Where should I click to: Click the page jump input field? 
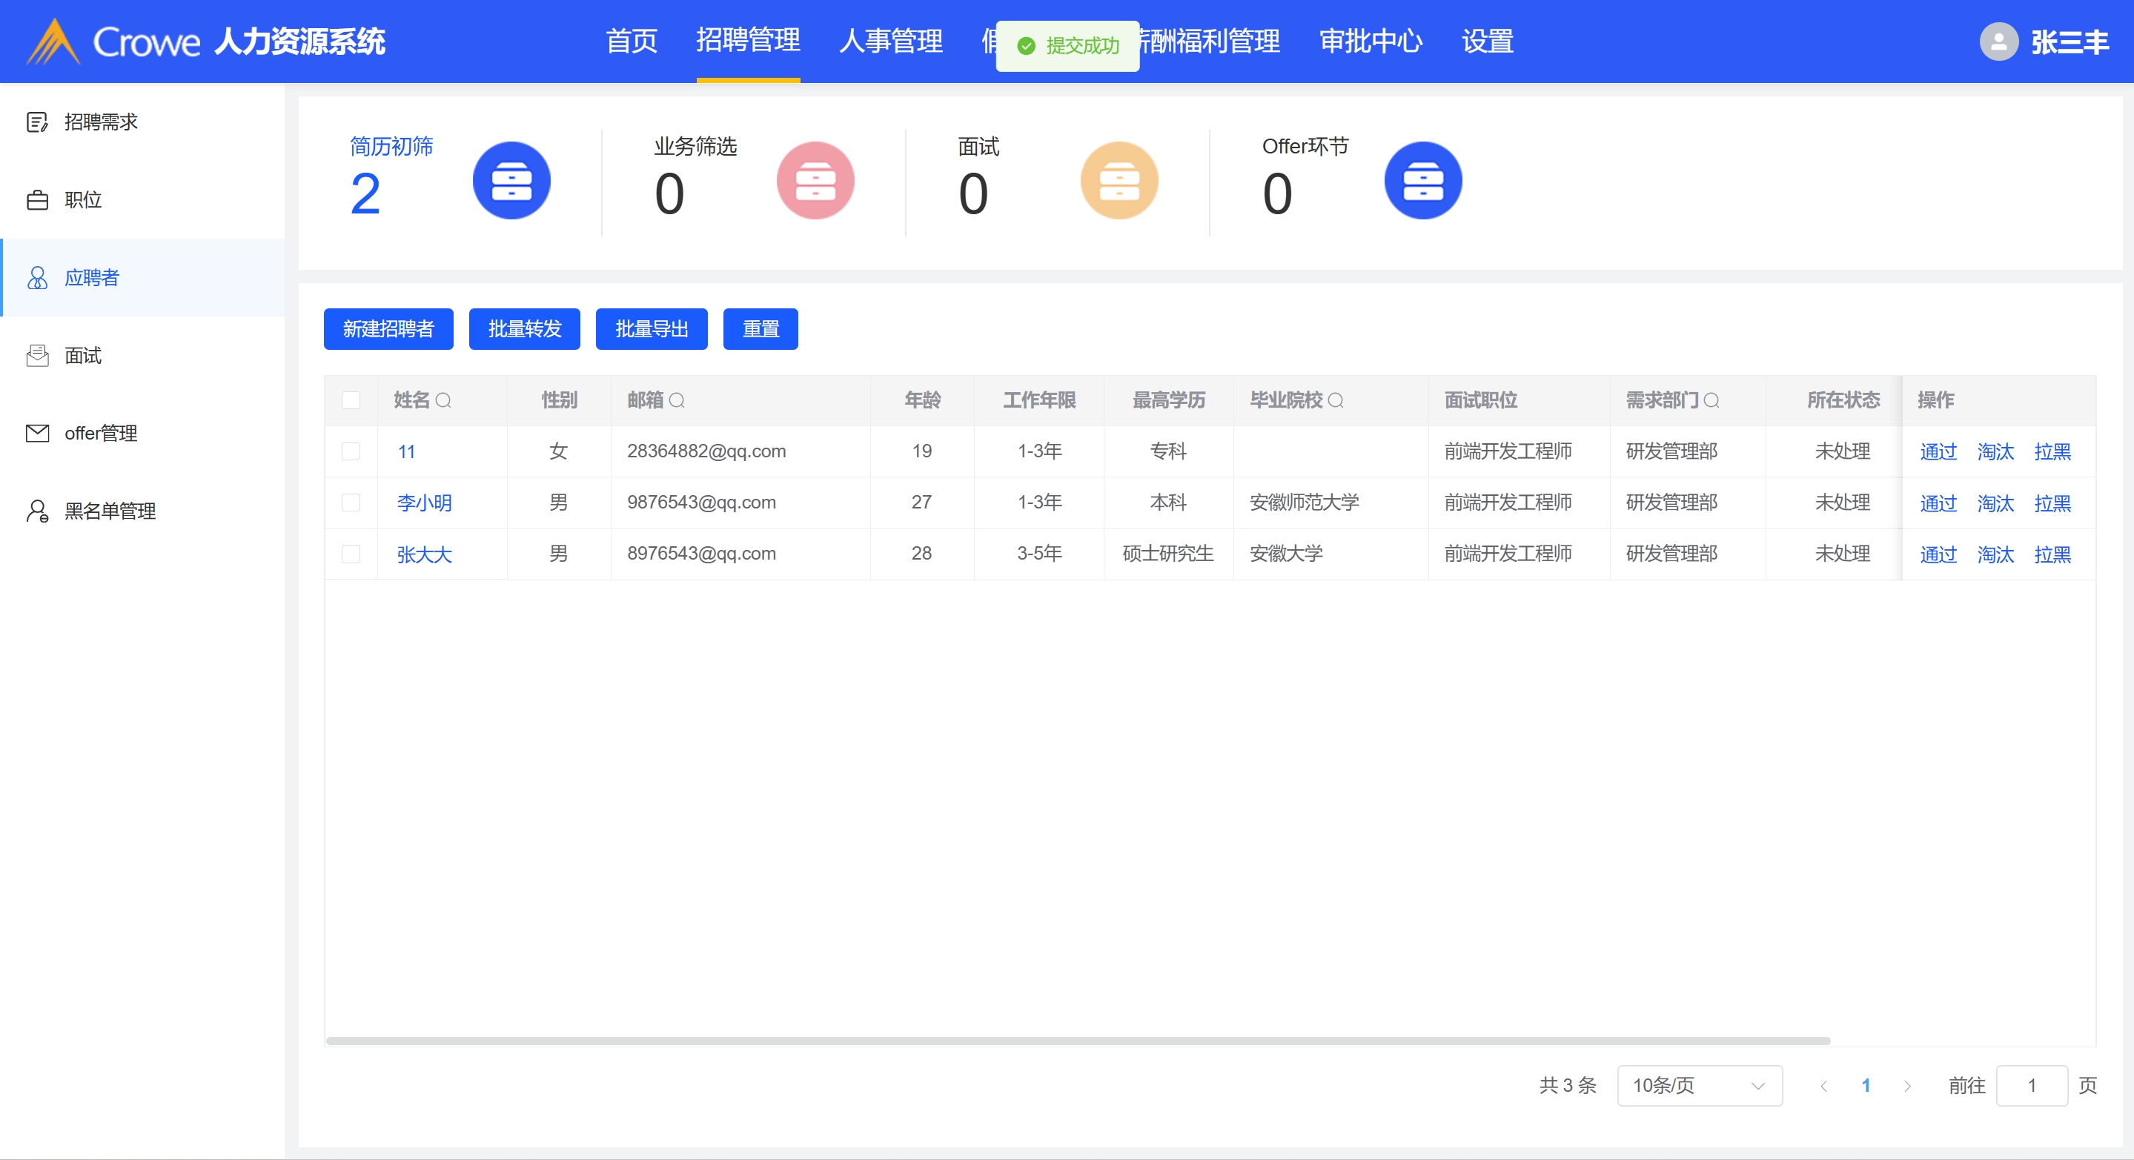tap(2031, 1085)
